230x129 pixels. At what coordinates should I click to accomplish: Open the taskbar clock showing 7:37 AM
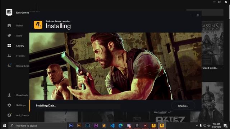(x=216, y=126)
